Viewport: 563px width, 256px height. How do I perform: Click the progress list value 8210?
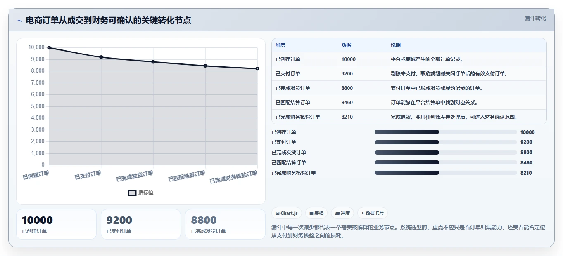click(x=526, y=173)
